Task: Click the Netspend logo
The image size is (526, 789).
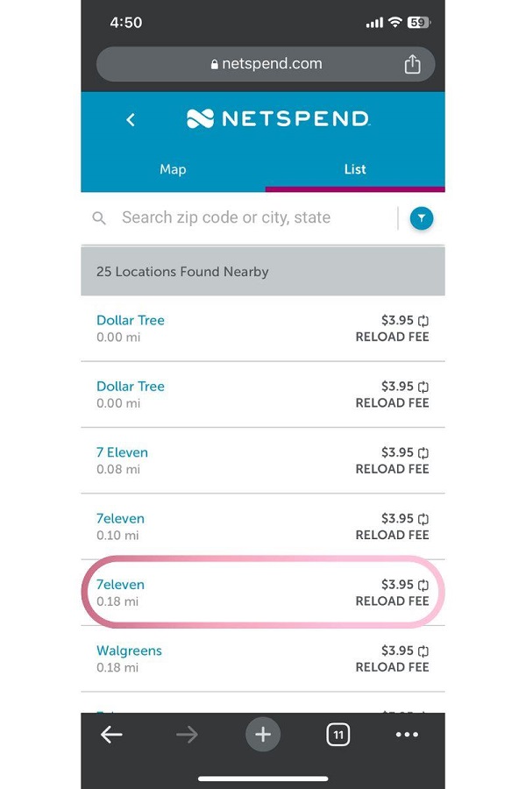Action: tap(278, 119)
